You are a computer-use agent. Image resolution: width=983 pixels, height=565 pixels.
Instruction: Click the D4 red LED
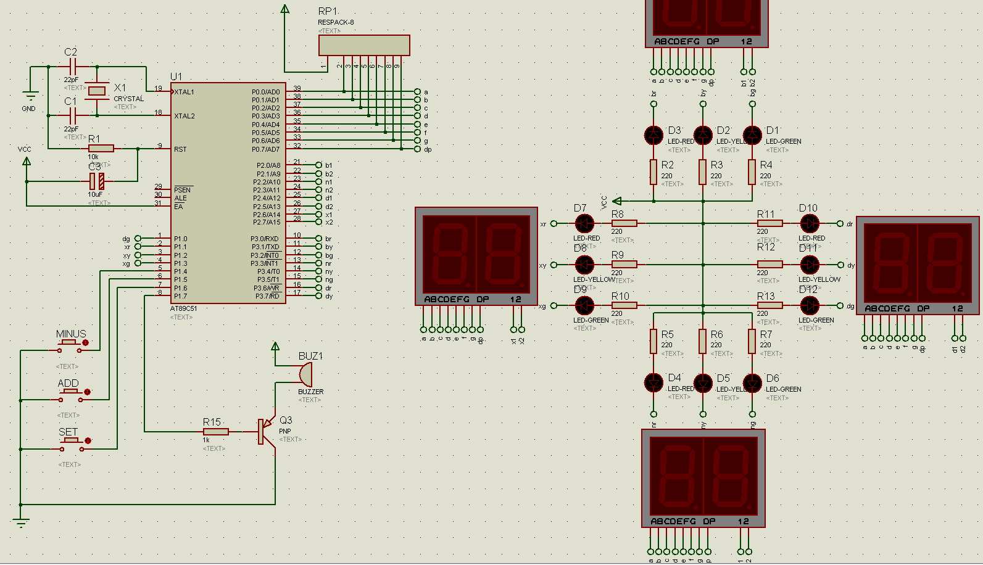653,383
